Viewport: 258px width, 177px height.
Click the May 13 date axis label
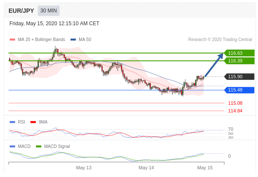point(84,168)
